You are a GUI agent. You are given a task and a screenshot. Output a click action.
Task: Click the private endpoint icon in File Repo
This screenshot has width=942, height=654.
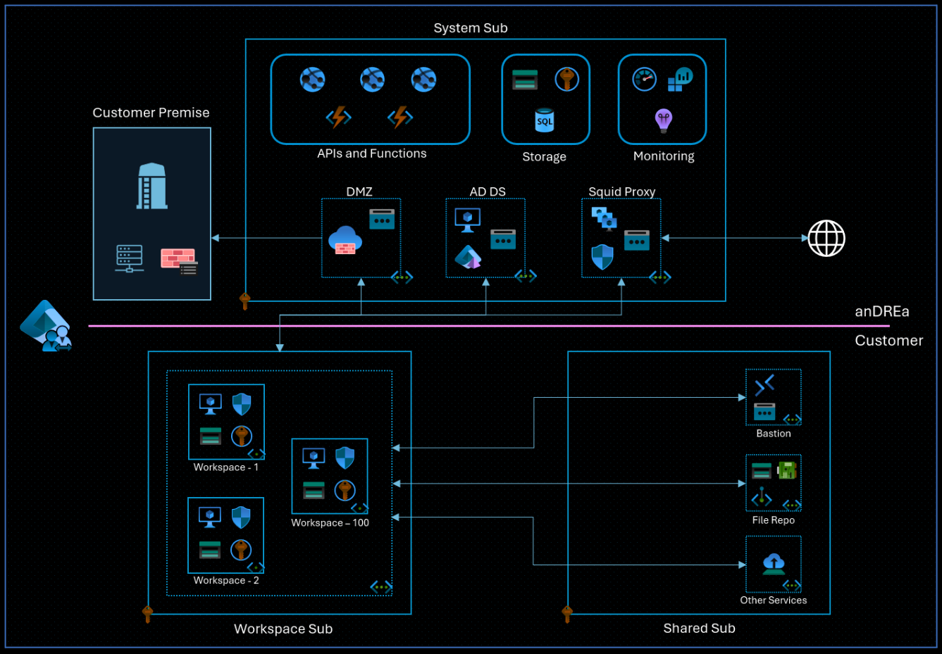click(762, 496)
